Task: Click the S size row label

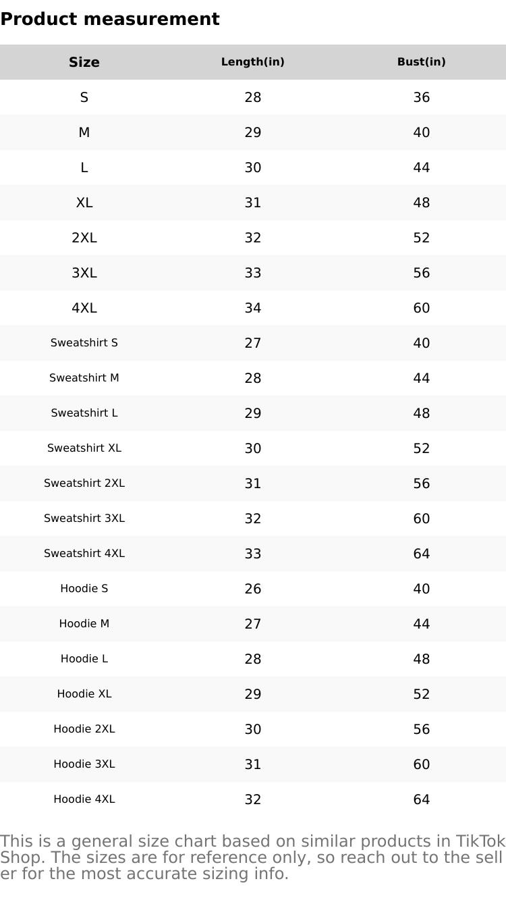Action: (84, 97)
